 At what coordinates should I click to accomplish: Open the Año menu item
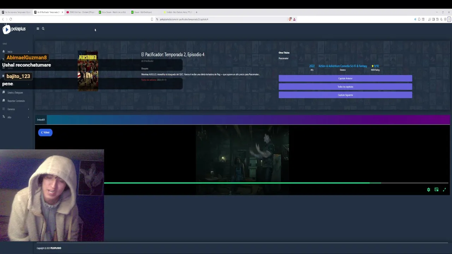pos(9,117)
